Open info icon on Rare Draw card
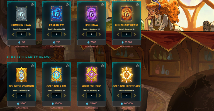The width and height of the screenshot is (214, 111). [67, 5]
